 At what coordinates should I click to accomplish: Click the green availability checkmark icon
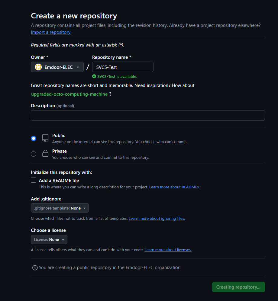[94, 76]
